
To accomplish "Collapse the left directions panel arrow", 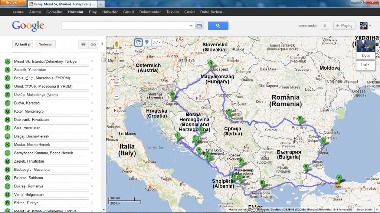I will [x=102, y=44].
